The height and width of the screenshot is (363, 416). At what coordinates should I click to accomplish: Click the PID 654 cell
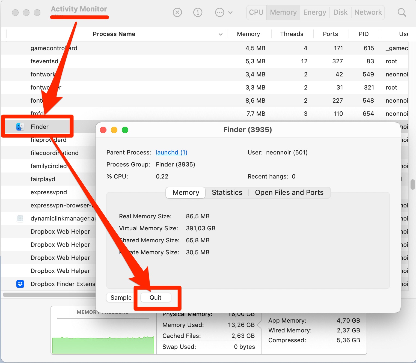click(x=368, y=114)
